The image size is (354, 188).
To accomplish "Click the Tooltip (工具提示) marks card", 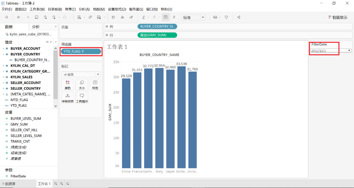I will click(x=82, y=97).
